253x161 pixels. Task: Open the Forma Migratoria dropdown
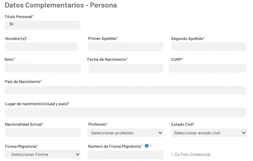point(42,154)
